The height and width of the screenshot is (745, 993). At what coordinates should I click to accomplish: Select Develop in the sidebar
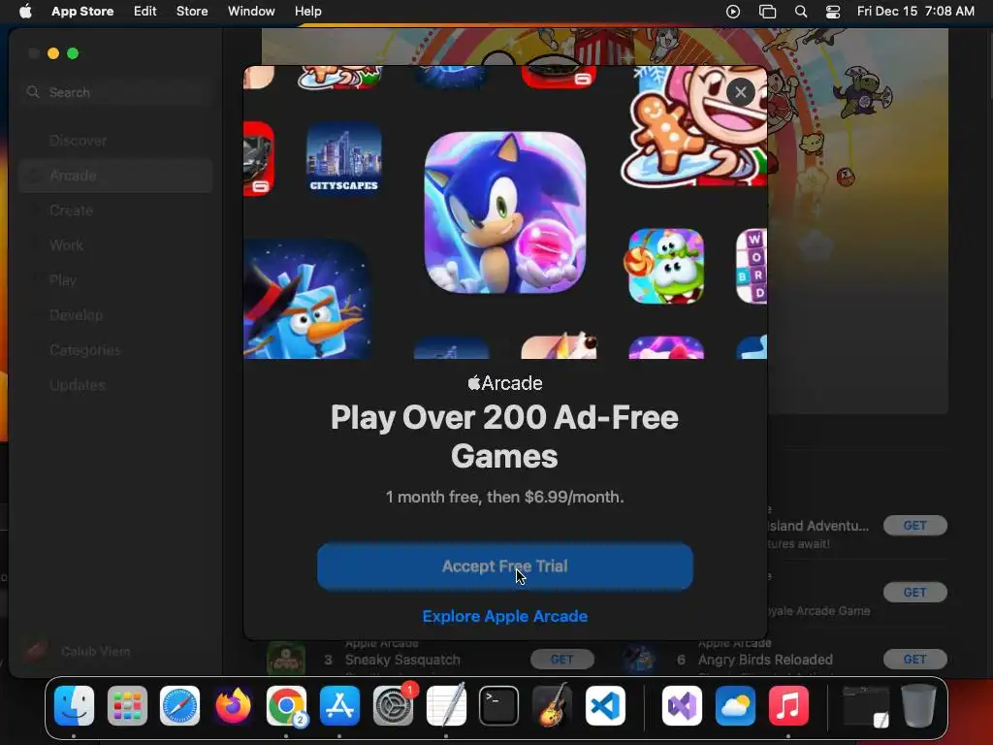click(115, 315)
